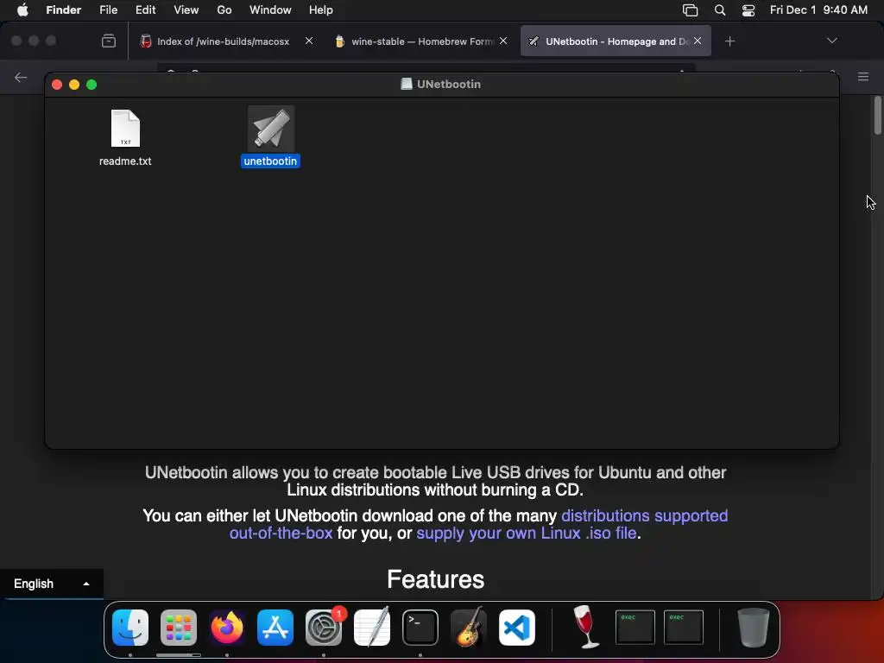Open the Help menu
Image resolution: width=884 pixels, height=663 pixels.
[x=321, y=10]
